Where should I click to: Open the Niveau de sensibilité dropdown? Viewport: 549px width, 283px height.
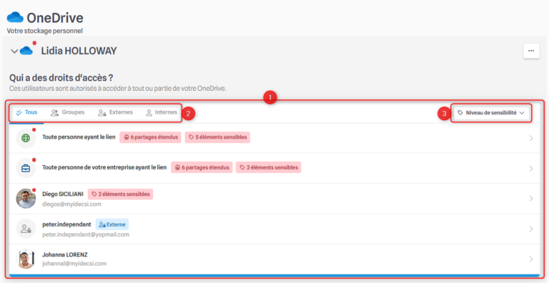coord(491,113)
